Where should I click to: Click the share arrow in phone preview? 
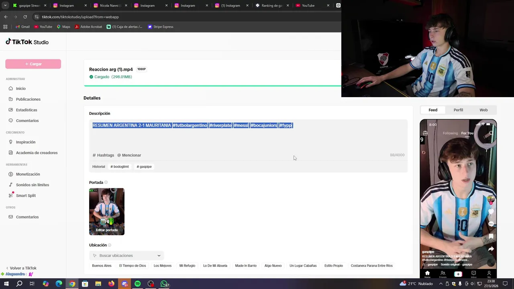point(491,249)
